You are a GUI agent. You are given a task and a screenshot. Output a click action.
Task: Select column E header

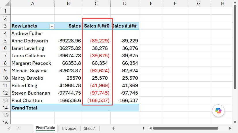[151, 3]
